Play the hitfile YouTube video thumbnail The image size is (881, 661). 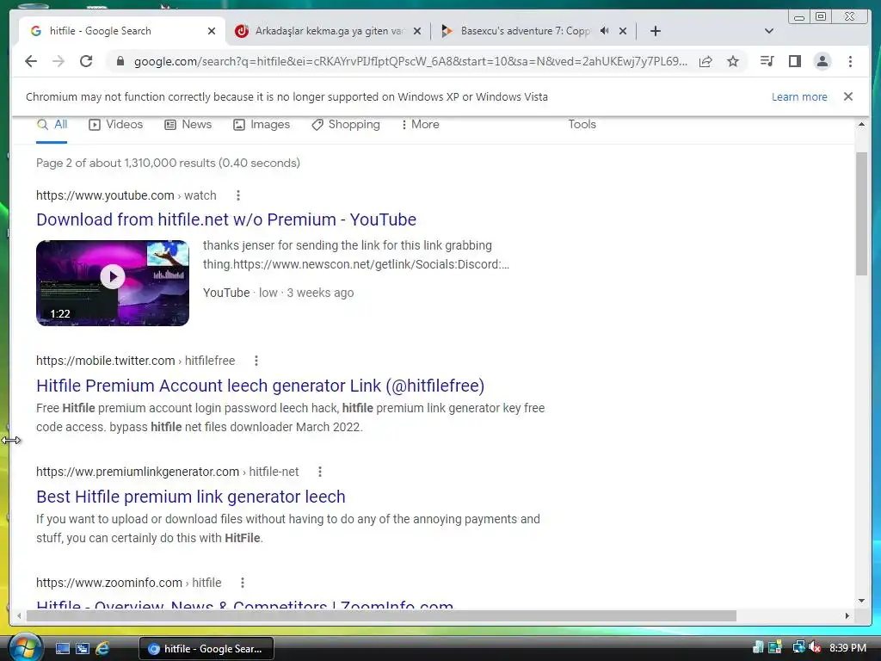[113, 282]
